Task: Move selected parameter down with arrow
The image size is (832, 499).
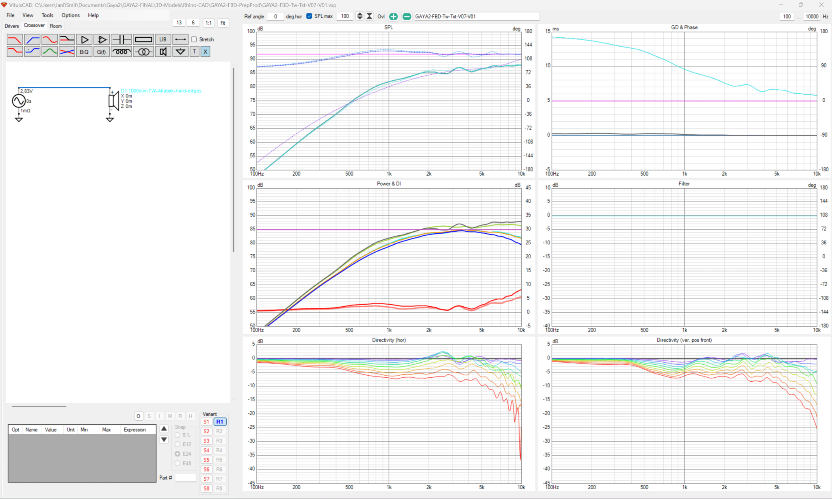Action: pos(164,439)
